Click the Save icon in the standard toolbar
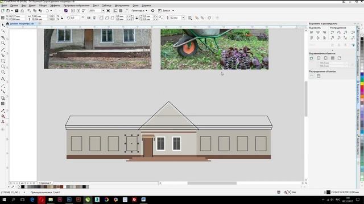This screenshot has height=204, width=364. coord(16,11)
